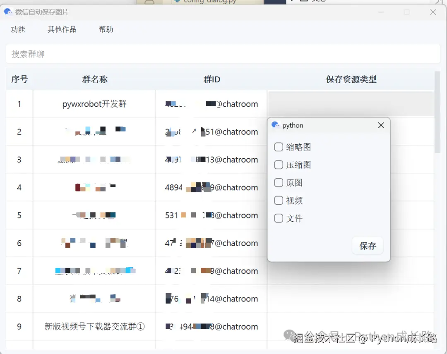Viewport: 447px width, 354px height.
Task: Click the group ID in row 1
Action: (211, 104)
